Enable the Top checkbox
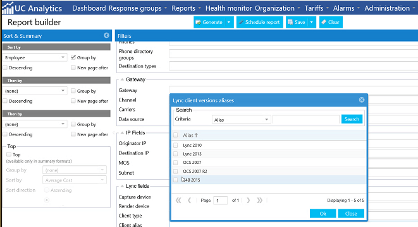 pyautogui.click(x=9, y=154)
